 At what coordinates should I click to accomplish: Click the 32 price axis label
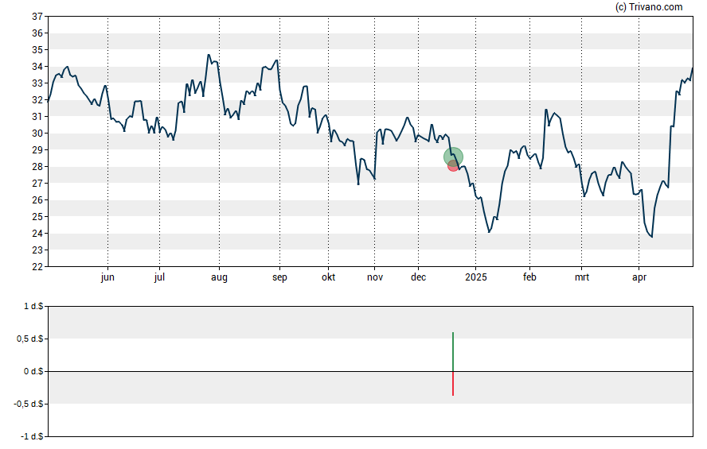point(37,100)
